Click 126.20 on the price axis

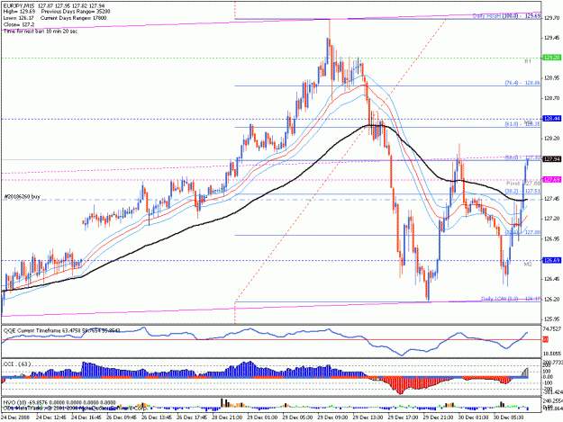pyautogui.click(x=552, y=299)
